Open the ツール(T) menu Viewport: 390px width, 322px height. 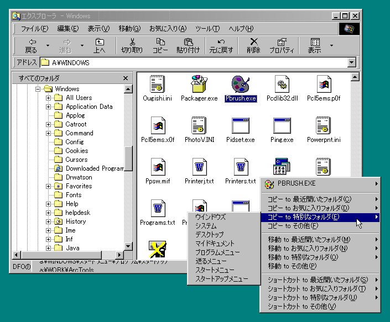(x=207, y=29)
